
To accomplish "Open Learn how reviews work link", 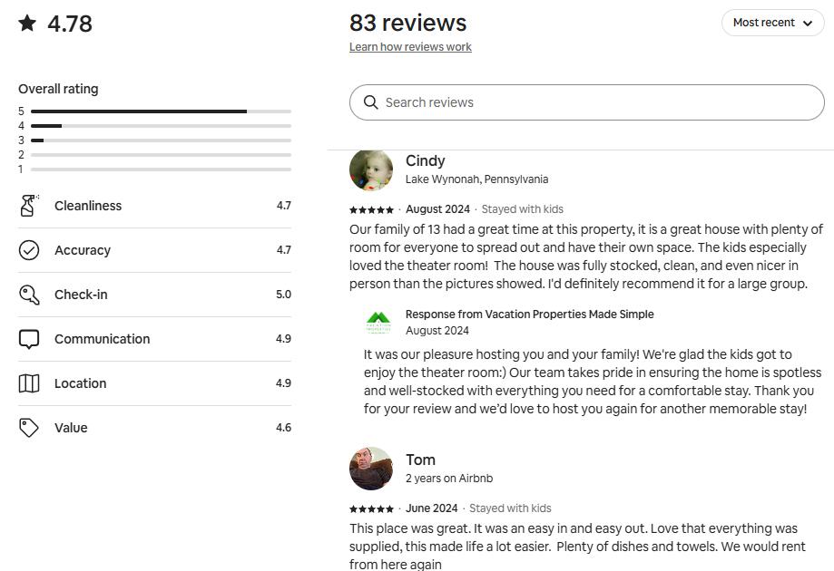I will click(410, 47).
